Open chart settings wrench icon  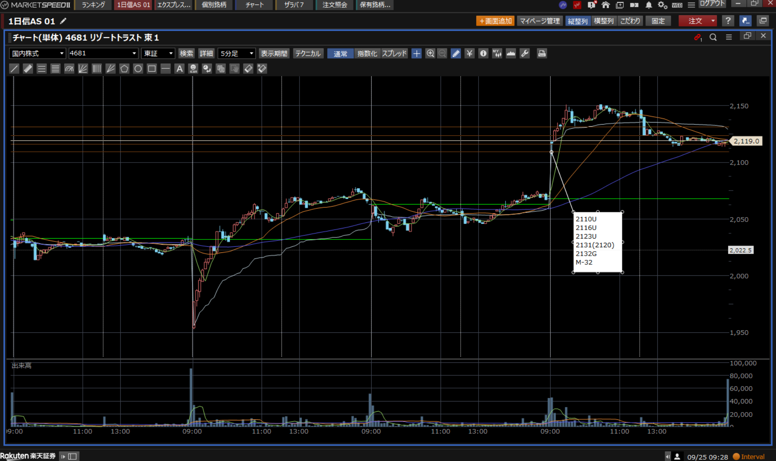pyautogui.click(x=525, y=53)
